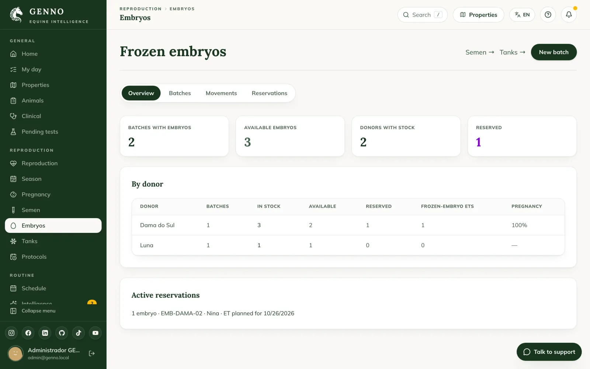Viewport: 590px width, 369px height.
Task: Click the Pregnancy column header
Action: (527, 206)
